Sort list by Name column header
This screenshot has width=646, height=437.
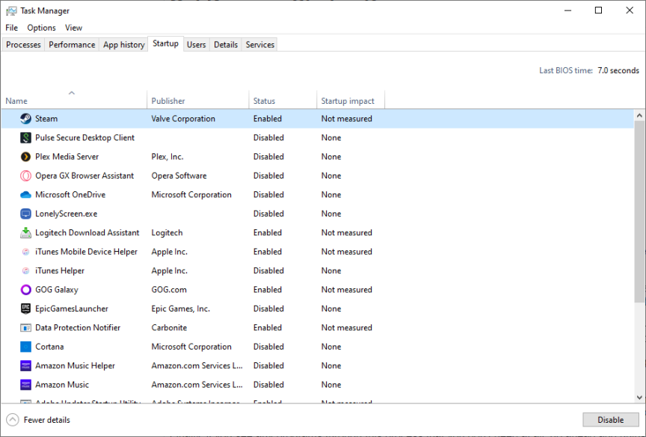pos(16,101)
